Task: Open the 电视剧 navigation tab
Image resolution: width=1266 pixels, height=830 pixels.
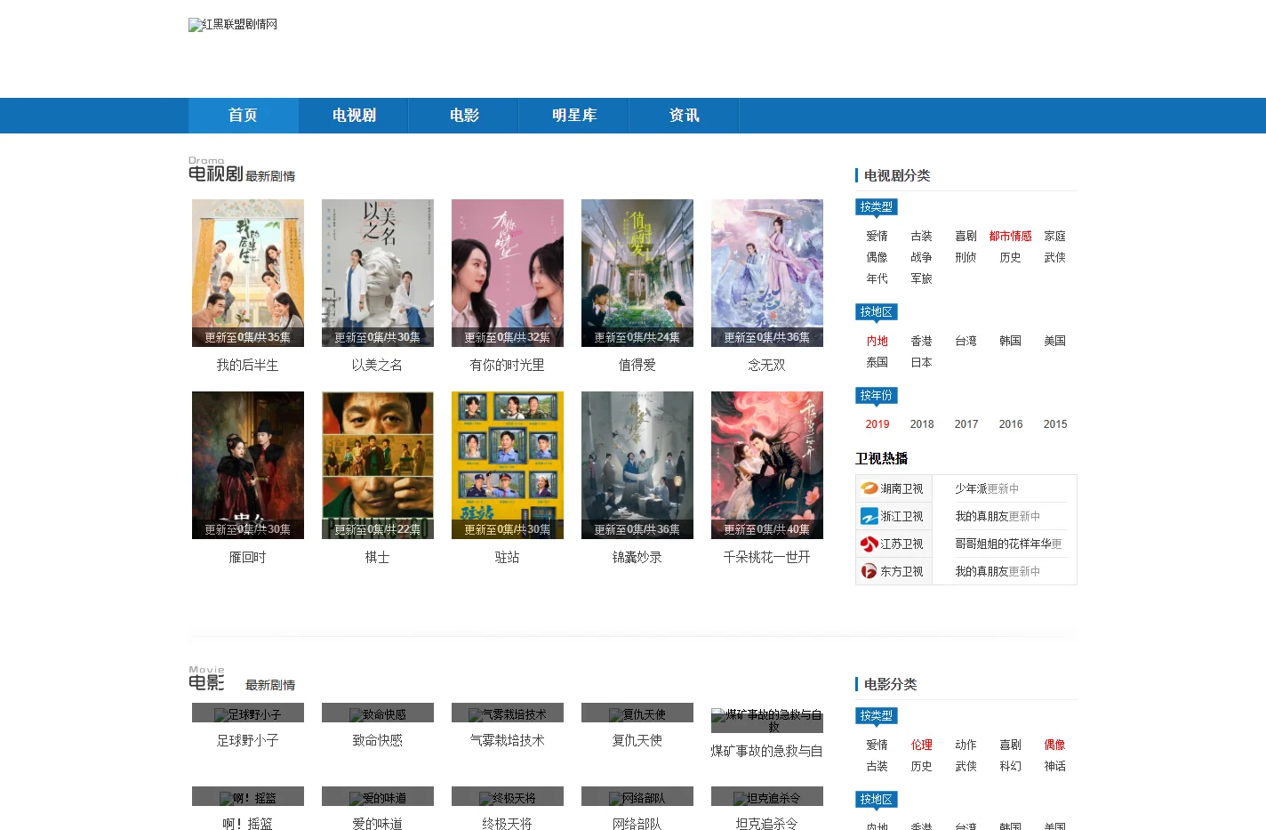Action: (354, 116)
